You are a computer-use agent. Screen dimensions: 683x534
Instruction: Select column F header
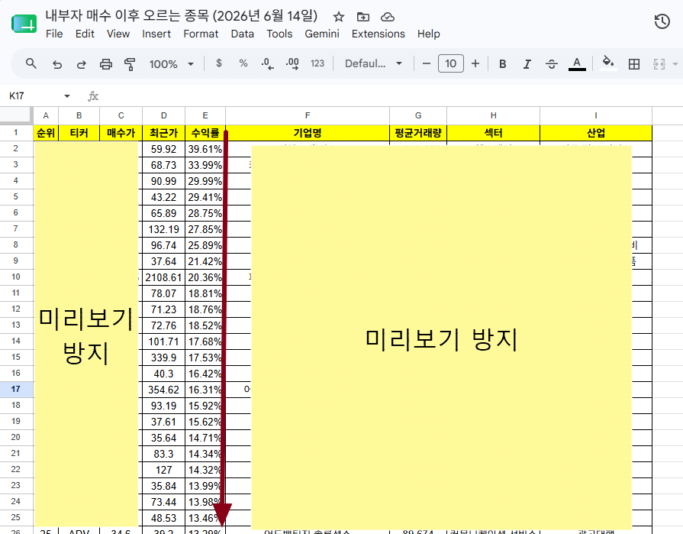(x=308, y=115)
